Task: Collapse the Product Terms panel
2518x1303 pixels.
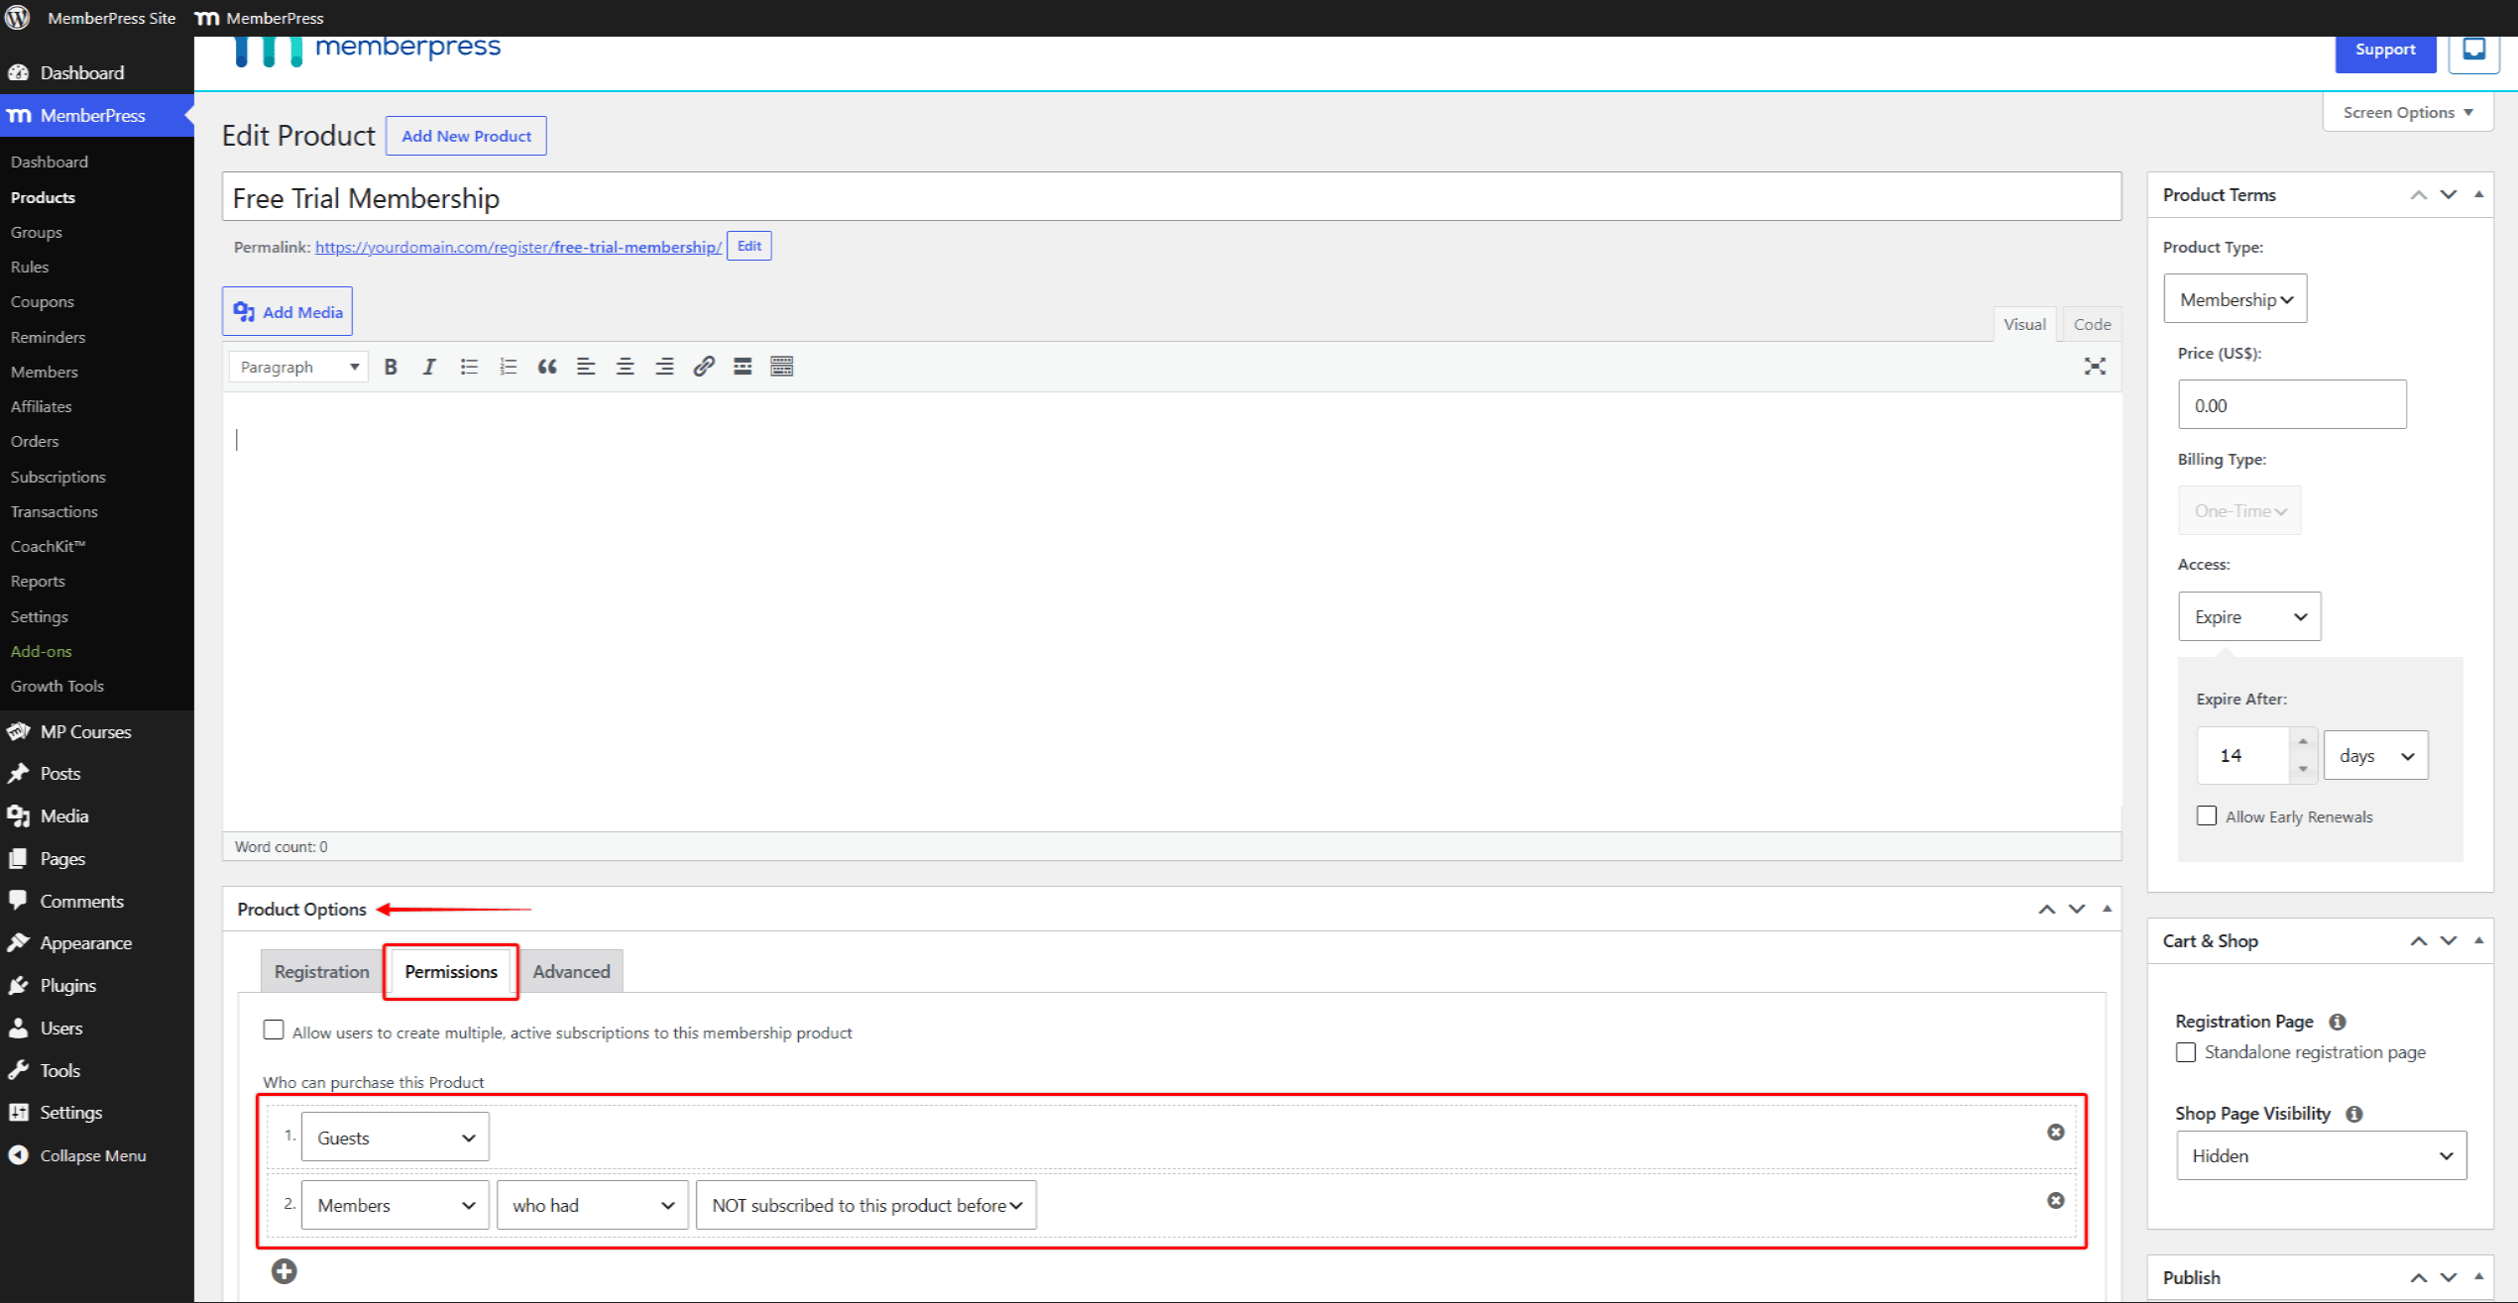Action: pyautogui.click(x=2479, y=195)
